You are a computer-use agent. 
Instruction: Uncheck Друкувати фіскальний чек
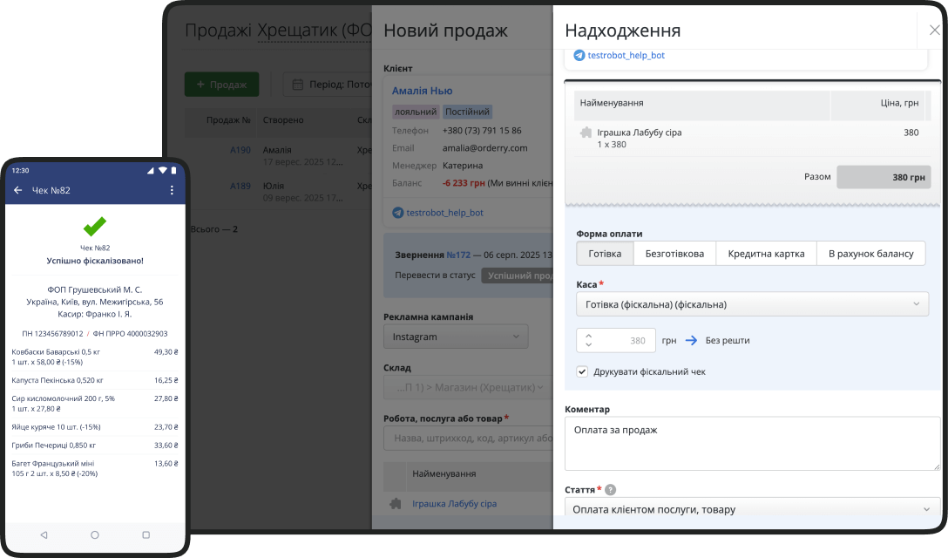click(x=582, y=371)
